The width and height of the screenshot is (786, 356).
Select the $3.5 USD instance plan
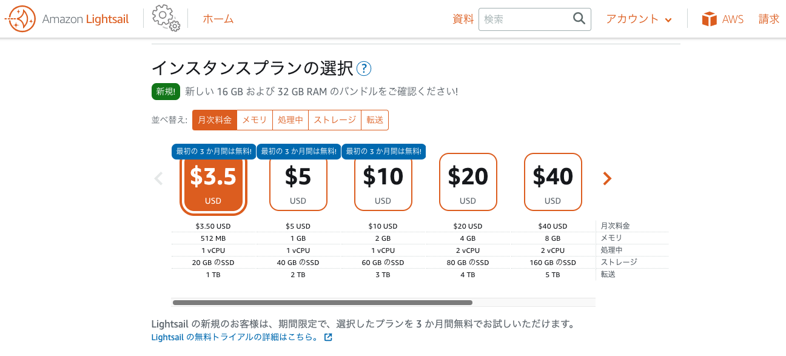click(213, 183)
